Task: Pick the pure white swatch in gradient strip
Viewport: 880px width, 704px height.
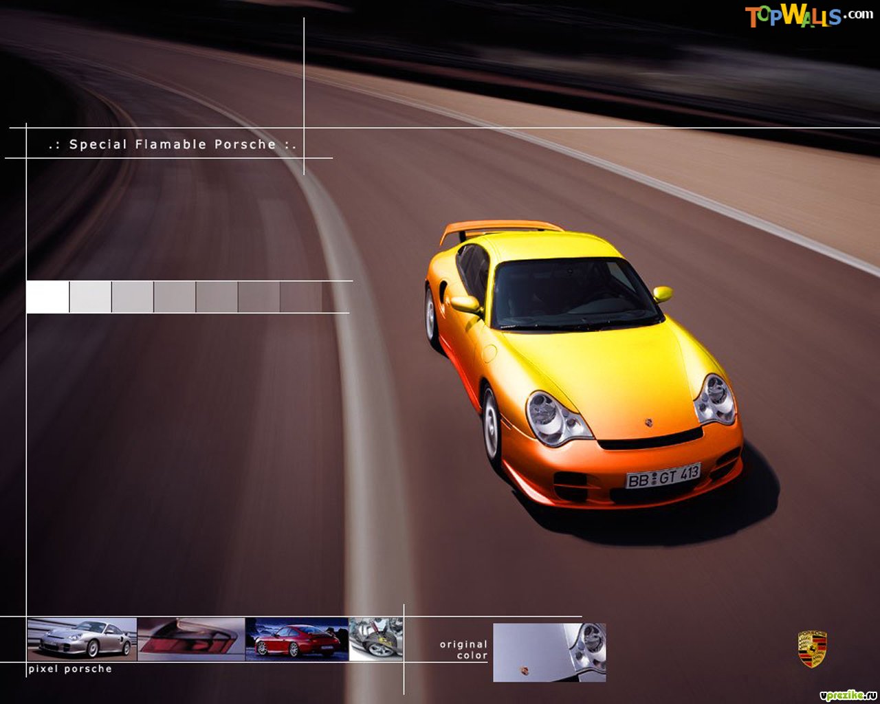Action: tap(47, 297)
